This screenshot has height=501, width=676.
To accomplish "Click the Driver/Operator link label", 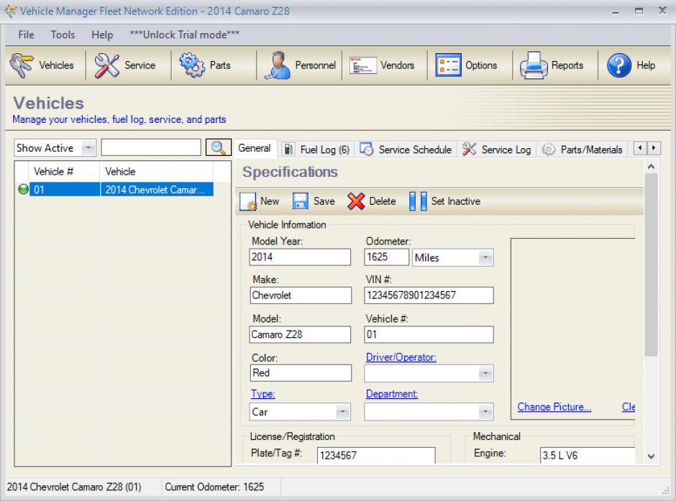I will 401,357.
